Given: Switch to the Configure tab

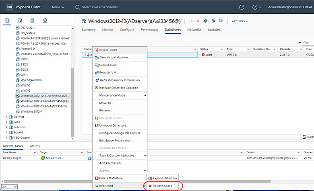Looking at the screenshot, I should tap(127, 30).
